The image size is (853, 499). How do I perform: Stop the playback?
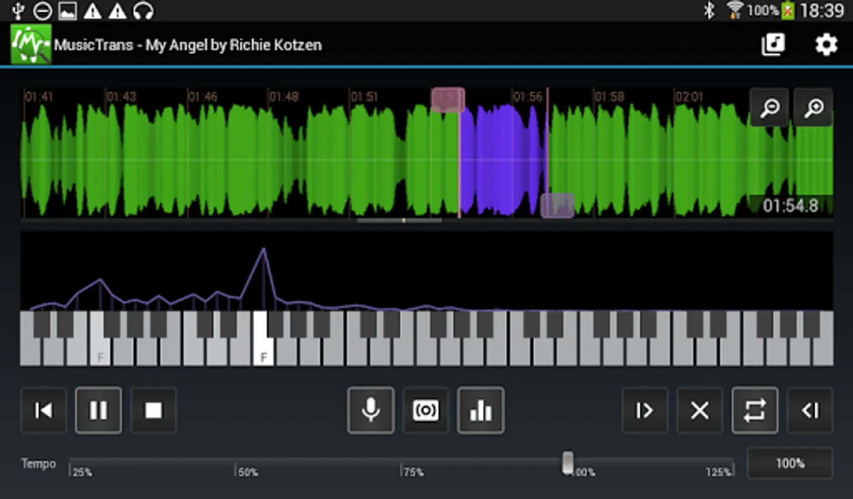(x=153, y=410)
